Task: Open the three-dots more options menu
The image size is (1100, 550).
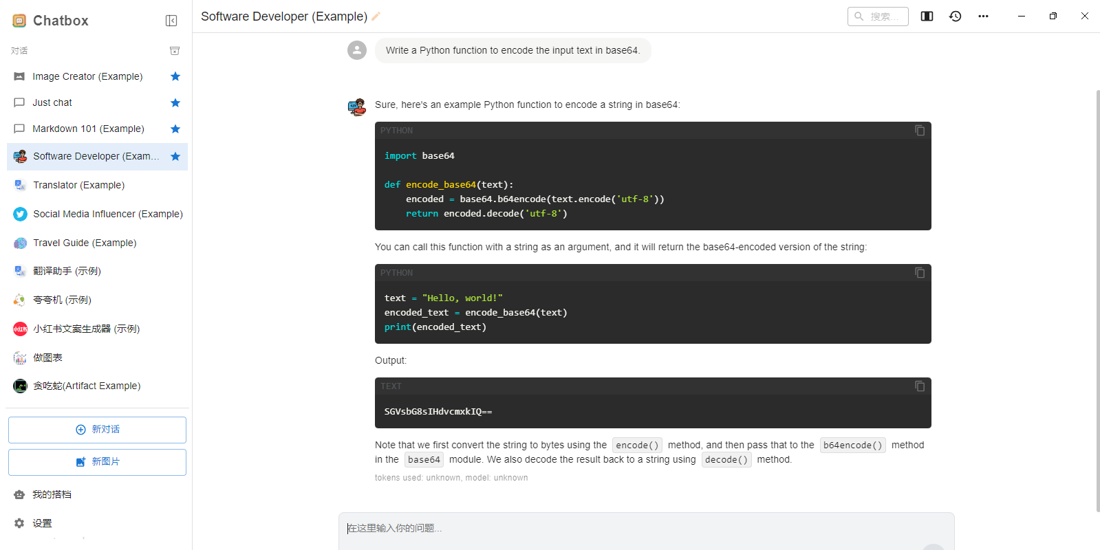Action: click(x=983, y=16)
